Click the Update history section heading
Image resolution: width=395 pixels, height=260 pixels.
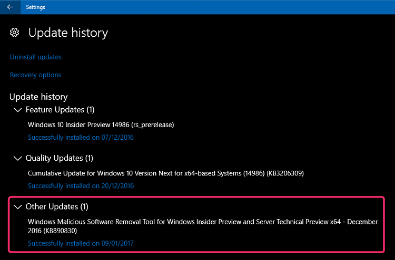[38, 97]
